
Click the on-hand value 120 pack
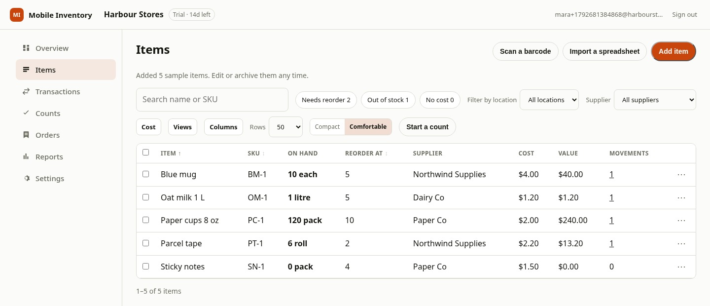pos(305,221)
